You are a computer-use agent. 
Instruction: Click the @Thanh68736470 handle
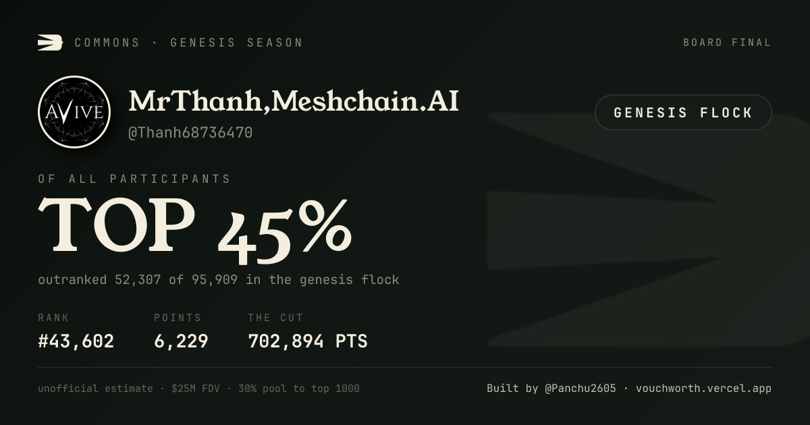(190, 133)
